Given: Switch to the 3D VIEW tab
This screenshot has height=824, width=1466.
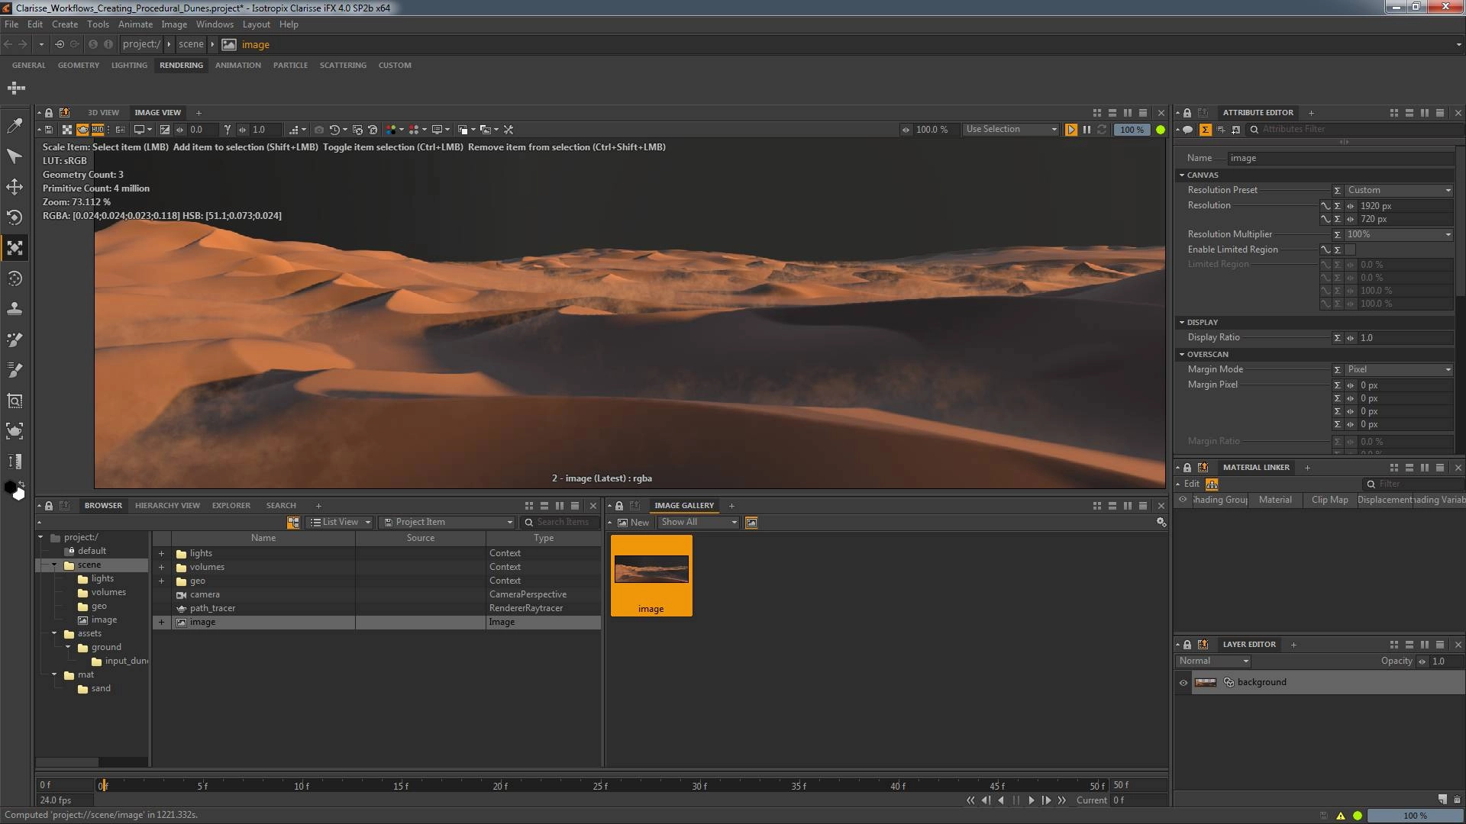Looking at the screenshot, I should [103, 113].
